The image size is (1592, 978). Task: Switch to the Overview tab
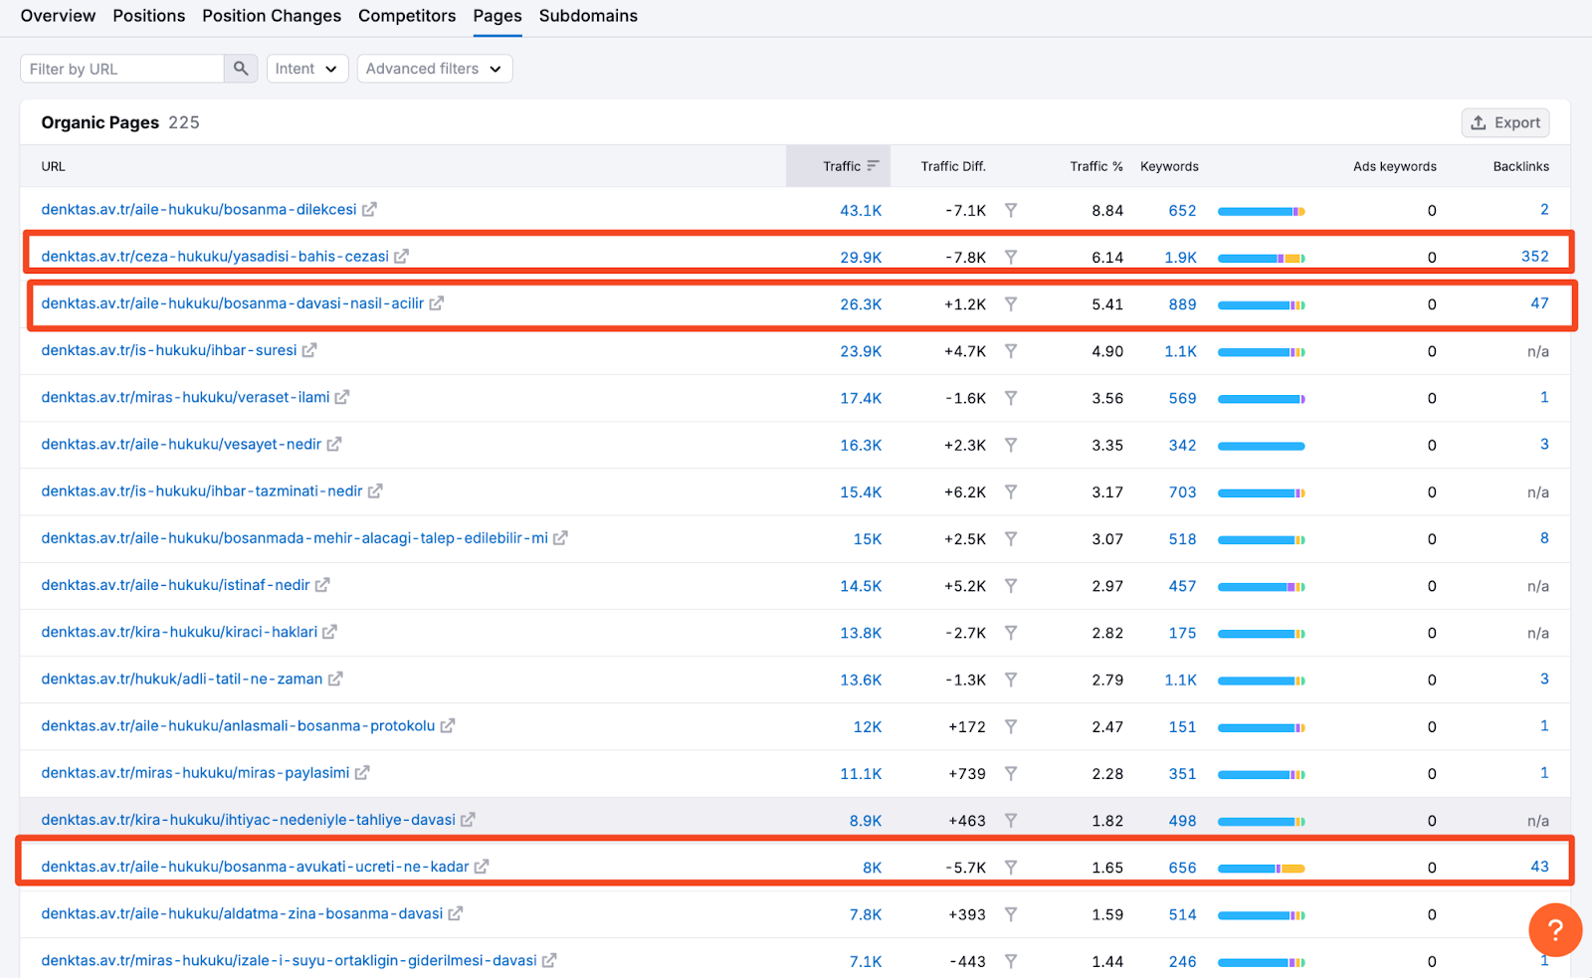pos(58,16)
